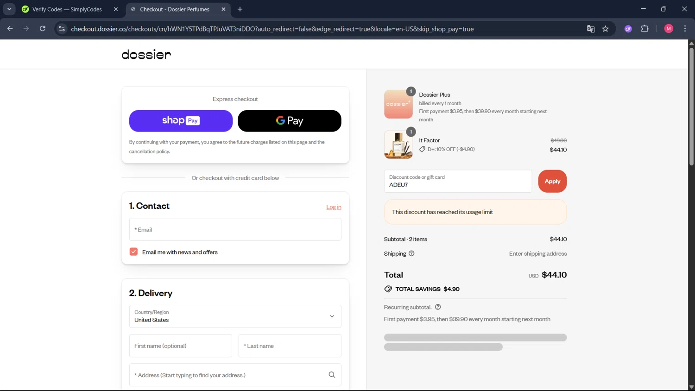Minimize the browser window
The height and width of the screenshot is (391, 695).
(x=643, y=9)
